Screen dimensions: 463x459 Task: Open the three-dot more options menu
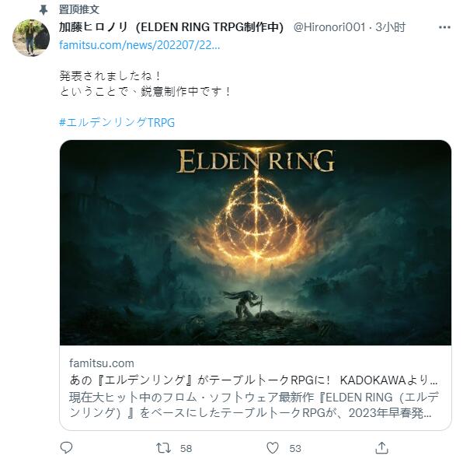[444, 27]
